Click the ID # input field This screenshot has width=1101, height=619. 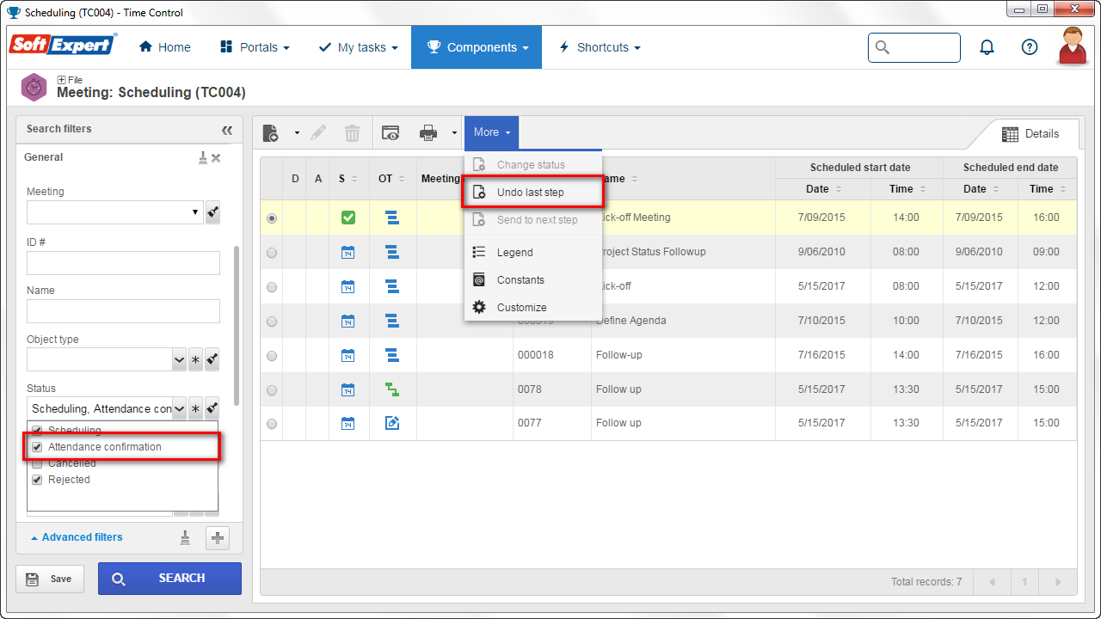123,263
